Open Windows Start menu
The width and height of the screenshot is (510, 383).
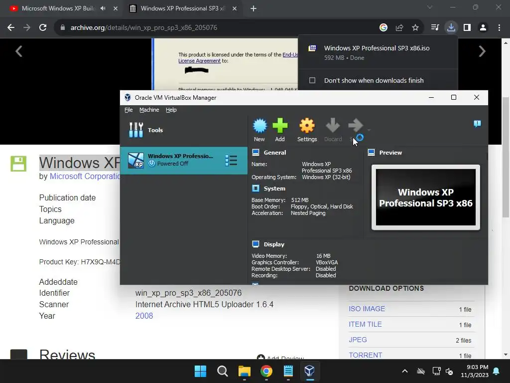200,371
